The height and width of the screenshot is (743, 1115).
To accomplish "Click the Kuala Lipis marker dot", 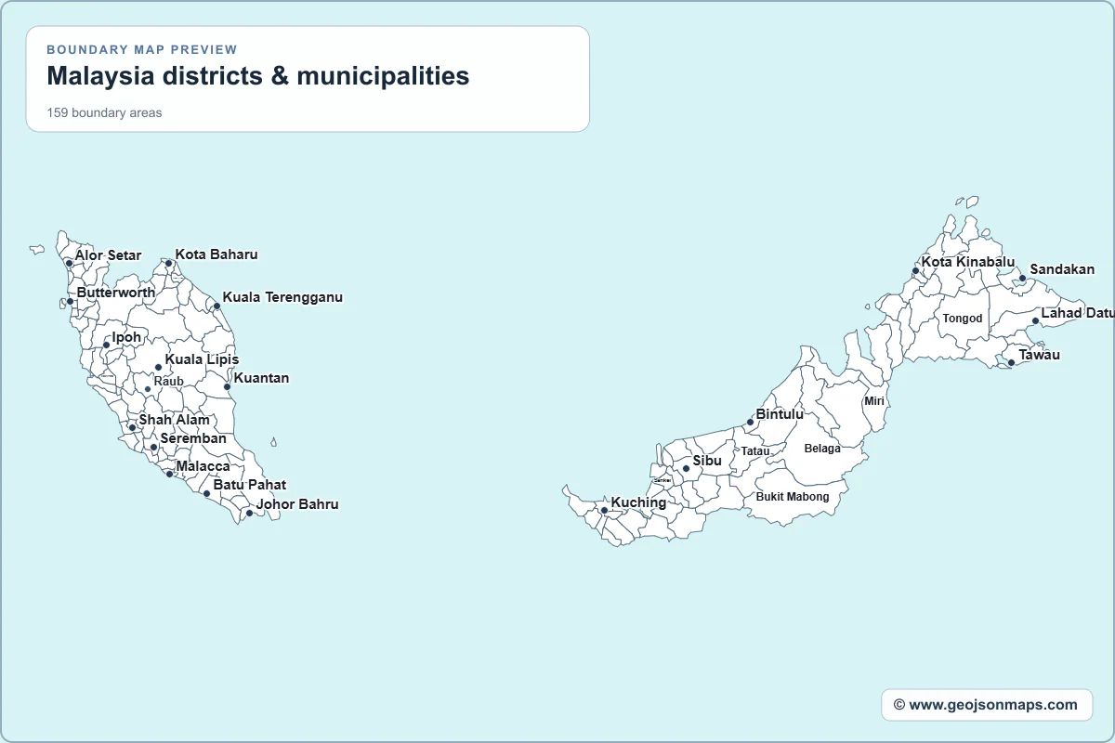I will point(158,368).
